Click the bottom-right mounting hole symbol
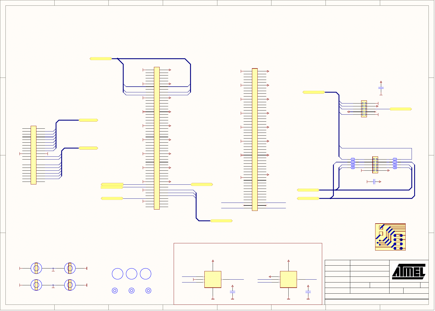 point(70,285)
